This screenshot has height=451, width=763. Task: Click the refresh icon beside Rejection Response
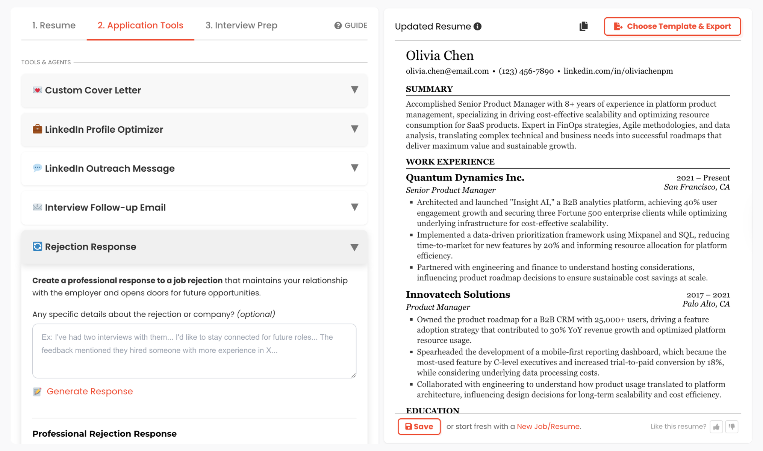(37, 247)
